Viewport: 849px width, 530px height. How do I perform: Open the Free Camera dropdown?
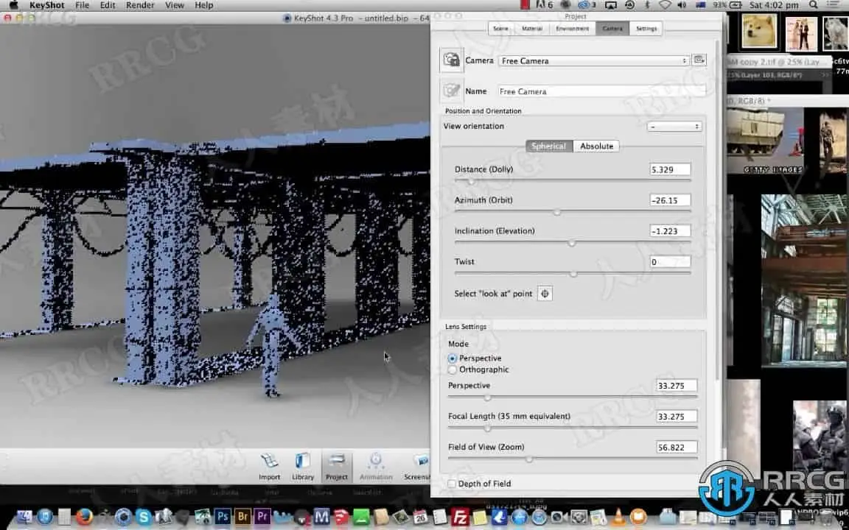click(593, 61)
